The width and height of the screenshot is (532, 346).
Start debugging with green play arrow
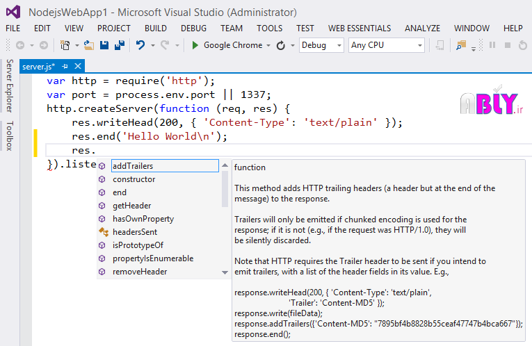point(195,45)
